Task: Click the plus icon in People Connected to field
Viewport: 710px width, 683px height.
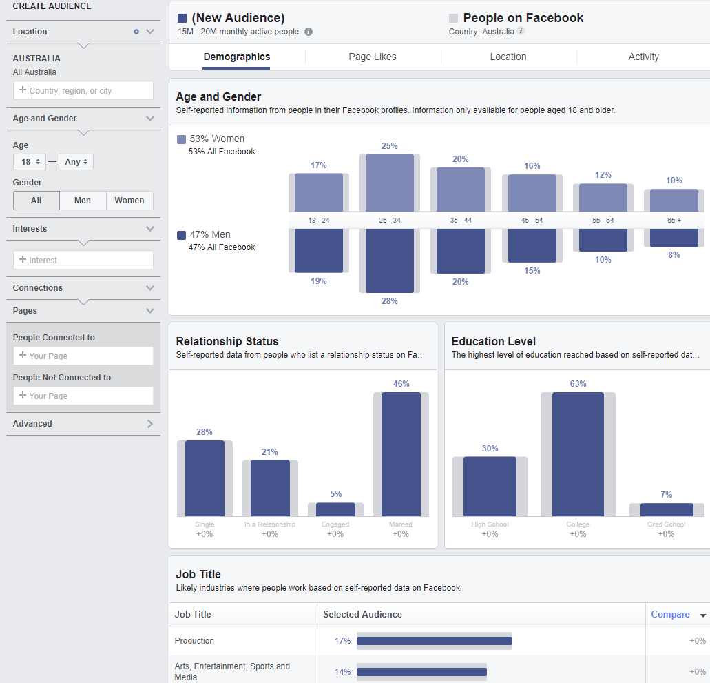Action: pyautogui.click(x=23, y=356)
